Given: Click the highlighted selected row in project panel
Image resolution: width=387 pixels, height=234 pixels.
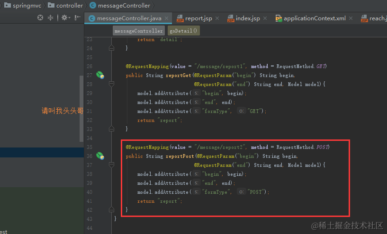Looking at the screenshot, I should point(42,153).
